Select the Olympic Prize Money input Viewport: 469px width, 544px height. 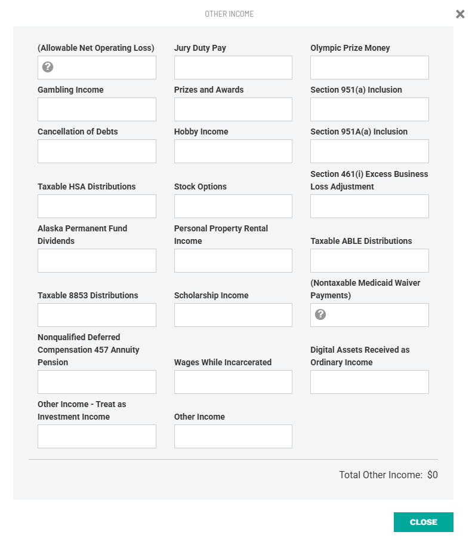(x=369, y=68)
